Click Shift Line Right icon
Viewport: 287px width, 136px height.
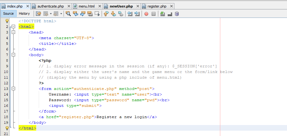(137, 14)
